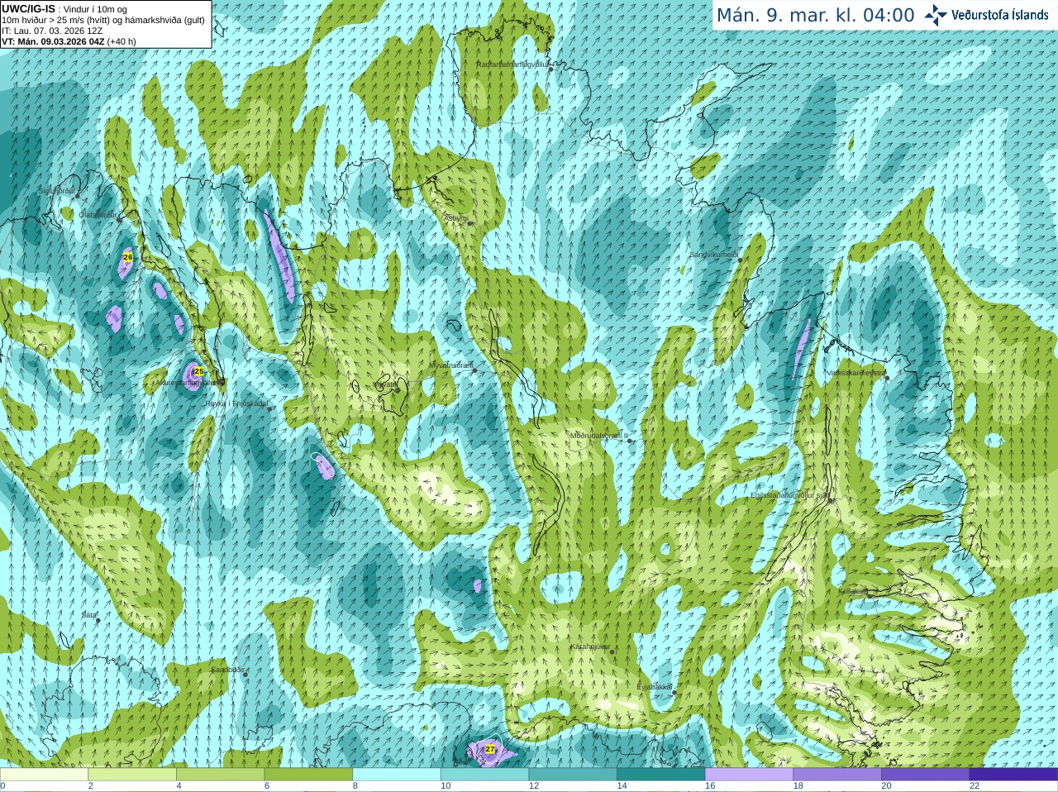Click the '(+40 h)' forecast offset text
Screen dimensions: 1058x792
(x=122, y=41)
